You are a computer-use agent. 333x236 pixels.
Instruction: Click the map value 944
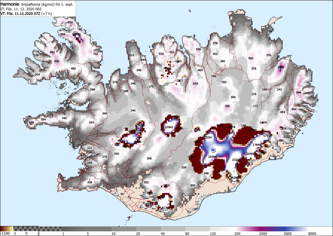point(299,93)
